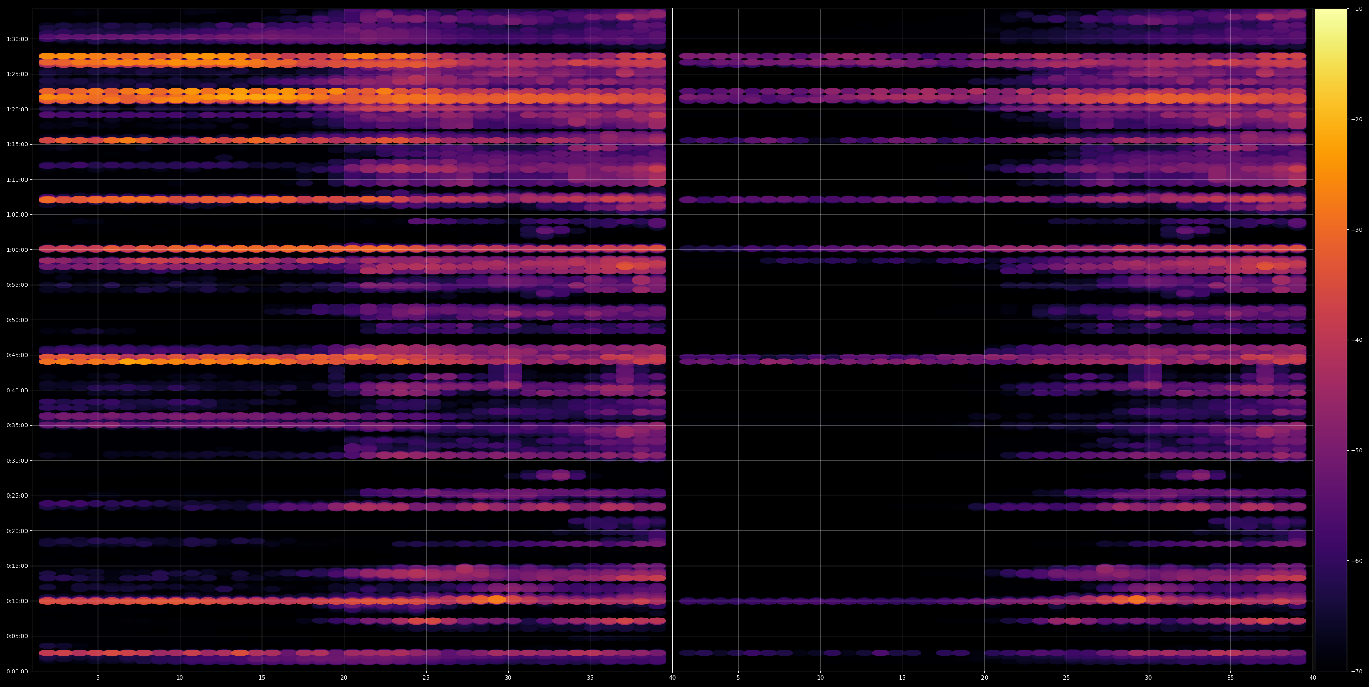1369x687 pixels.
Task: Select x-axis label 10 under the right heatmap
Action: pyautogui.click(x=820, y=678)
